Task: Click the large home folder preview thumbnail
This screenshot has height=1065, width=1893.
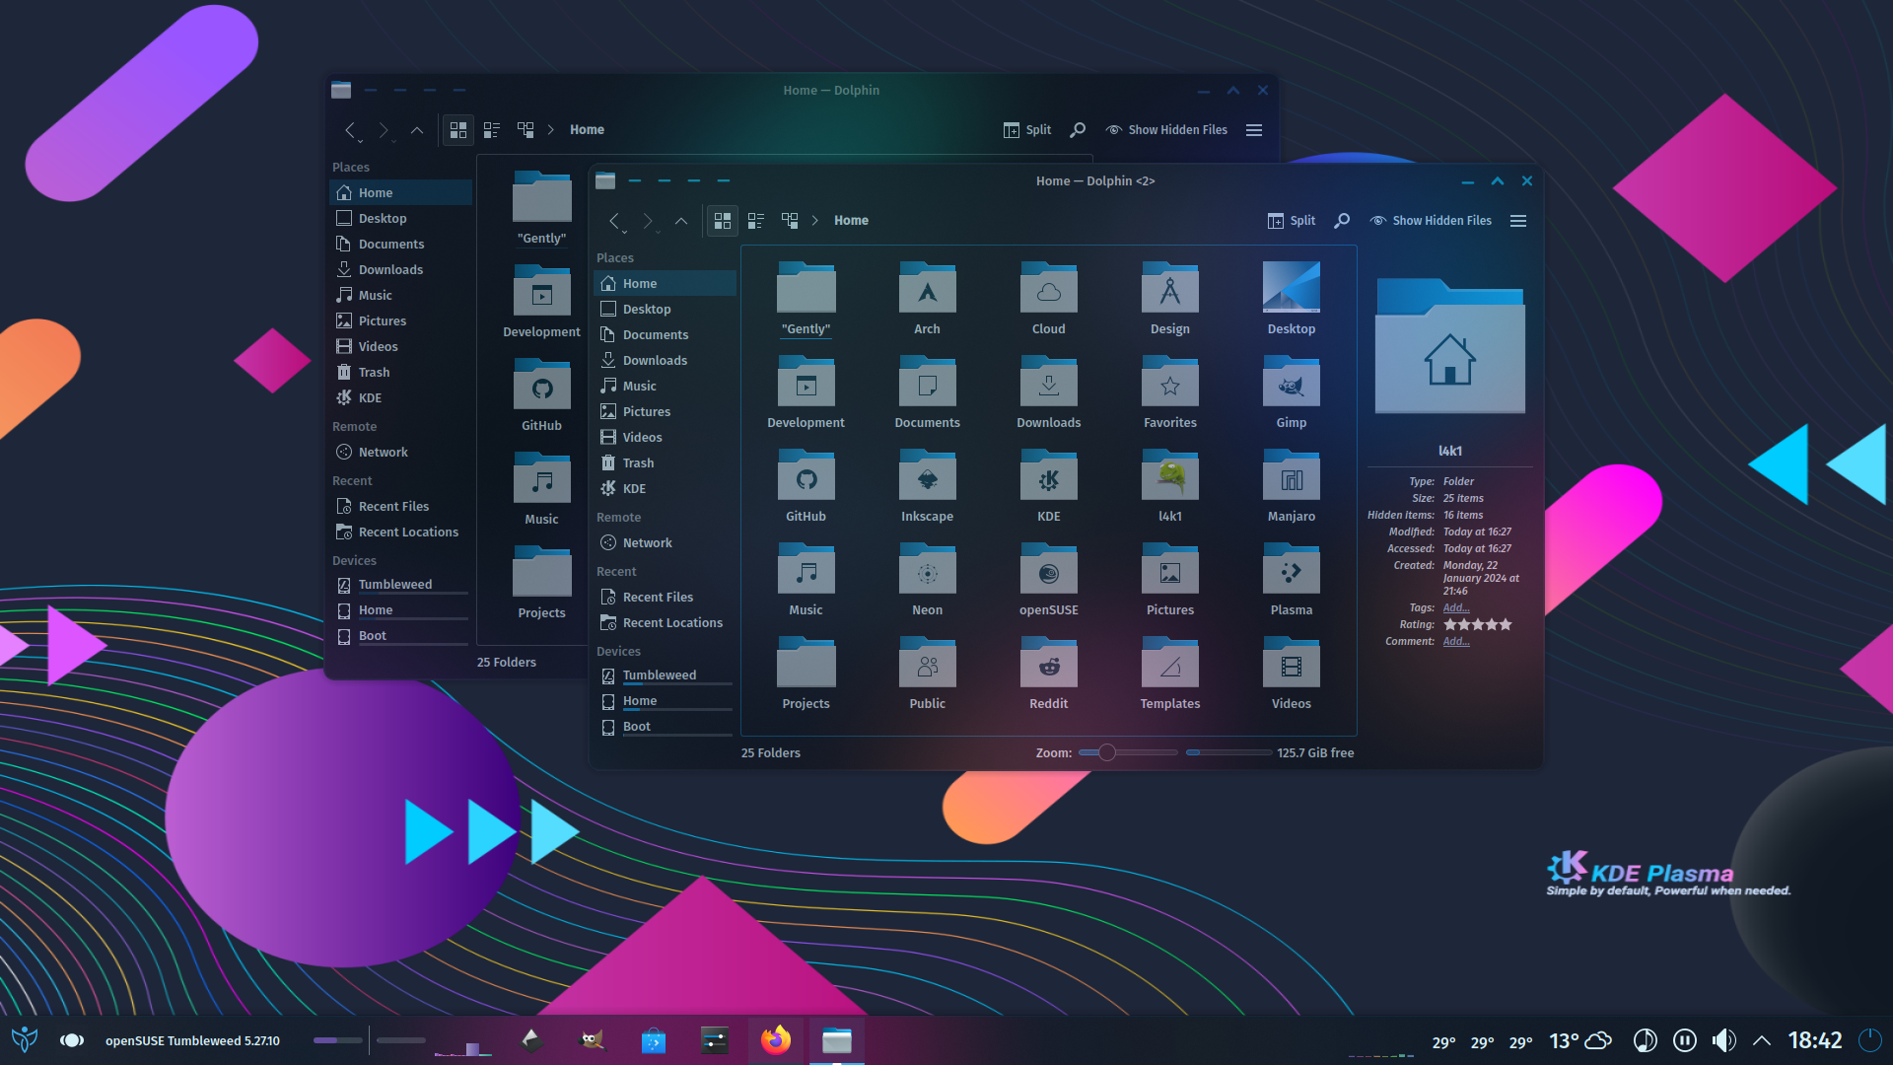Action: click(x=1449, y=346)
